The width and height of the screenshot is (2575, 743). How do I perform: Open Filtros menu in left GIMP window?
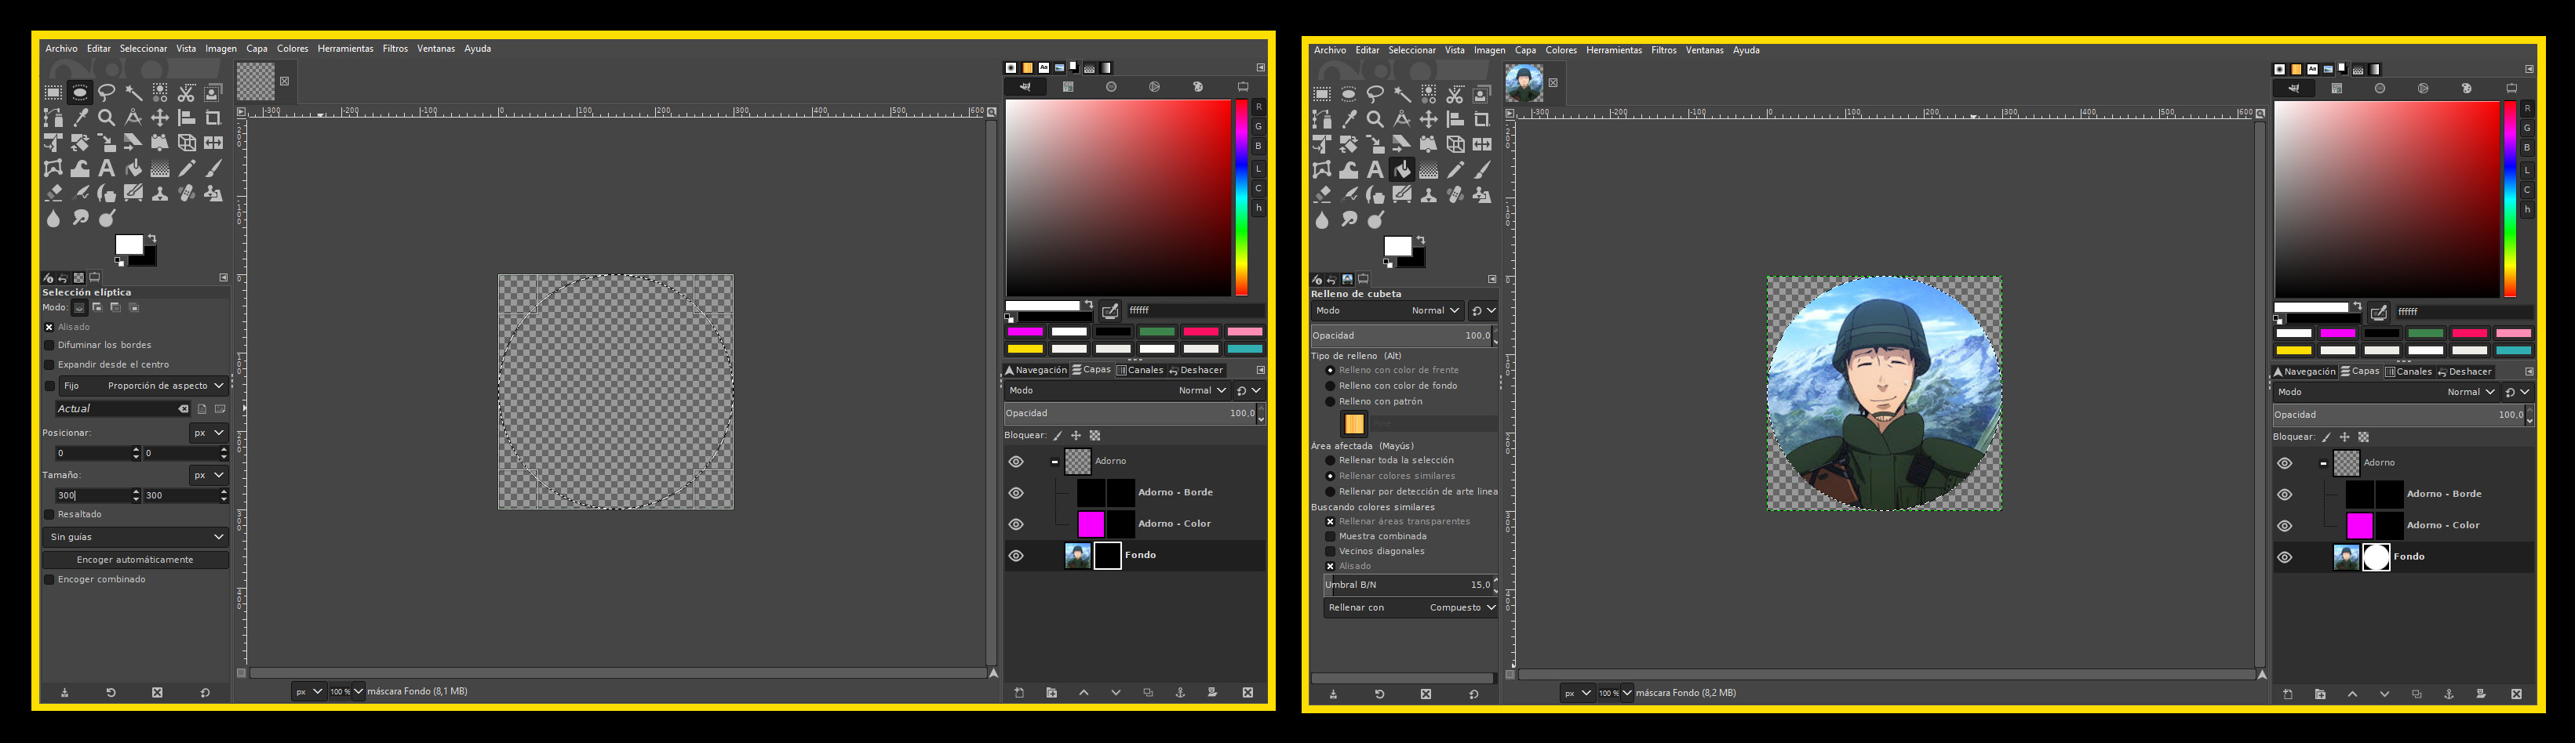[395, 48]
